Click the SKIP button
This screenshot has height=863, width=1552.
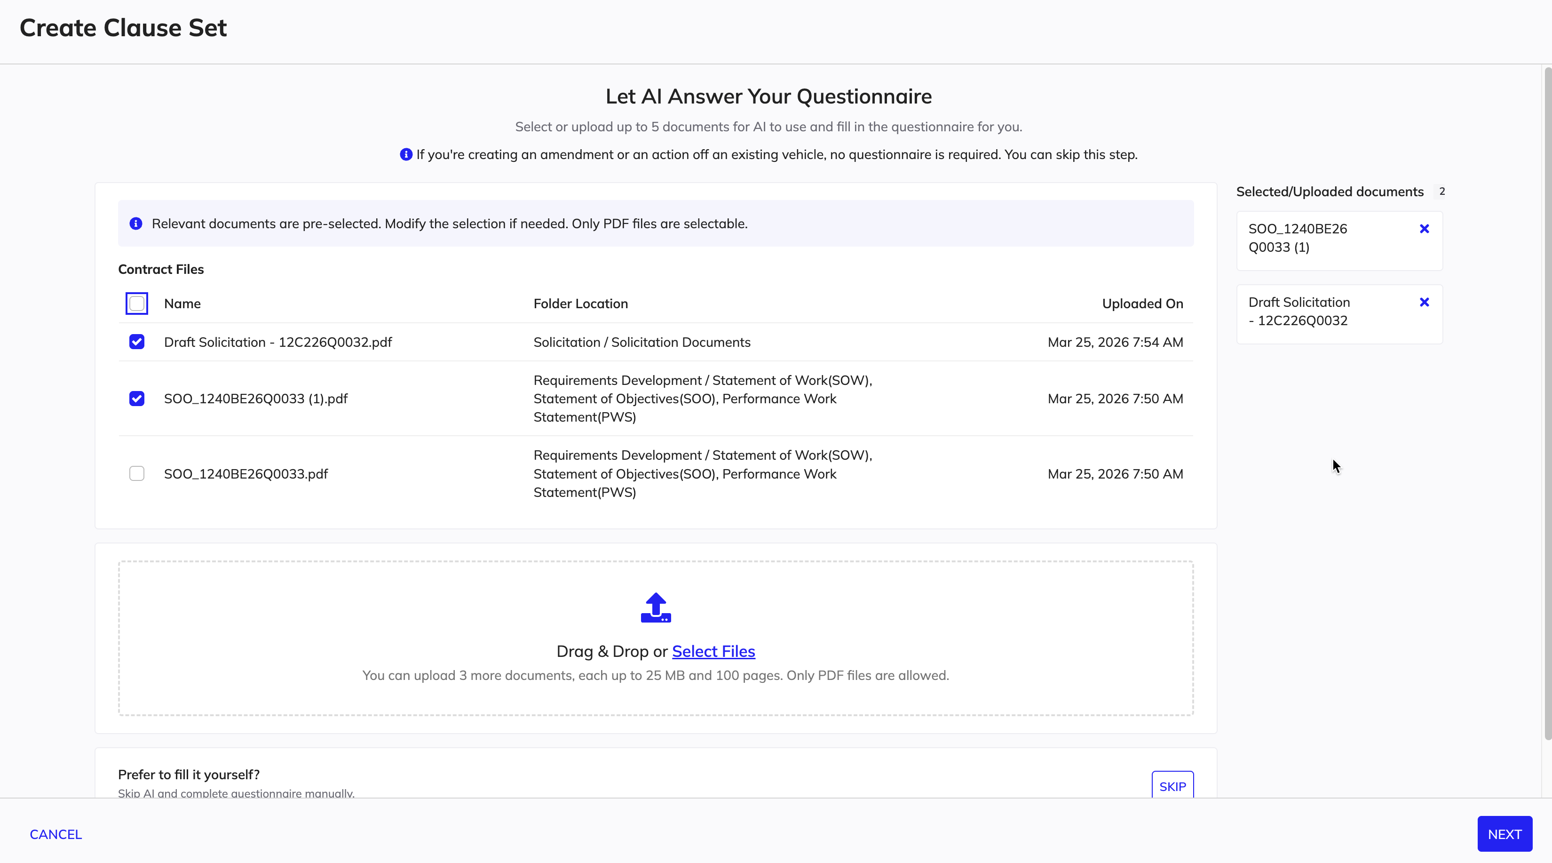(1172, 785)
